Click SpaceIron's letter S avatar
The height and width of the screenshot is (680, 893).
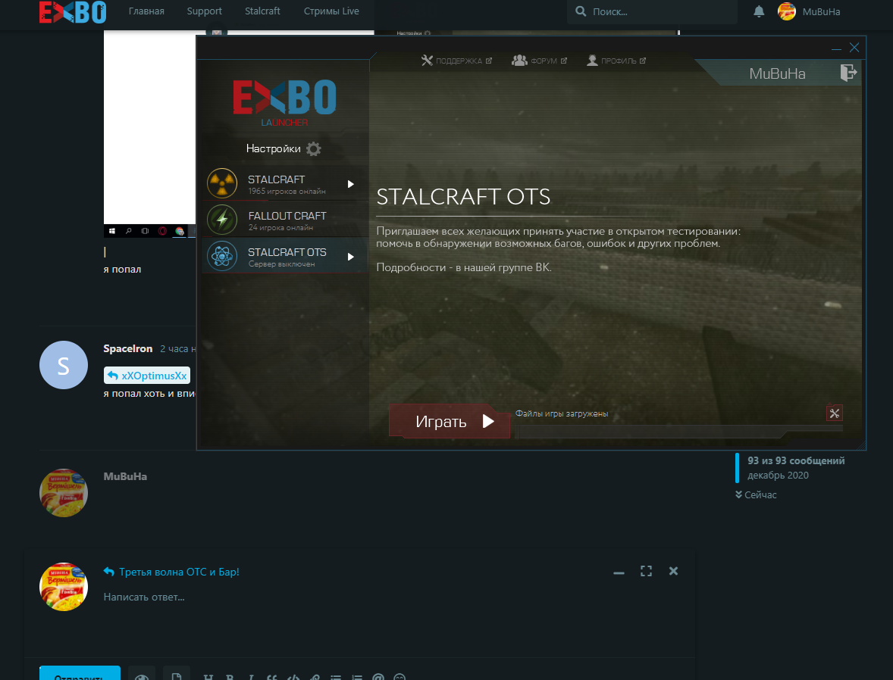tap(63, 365)
